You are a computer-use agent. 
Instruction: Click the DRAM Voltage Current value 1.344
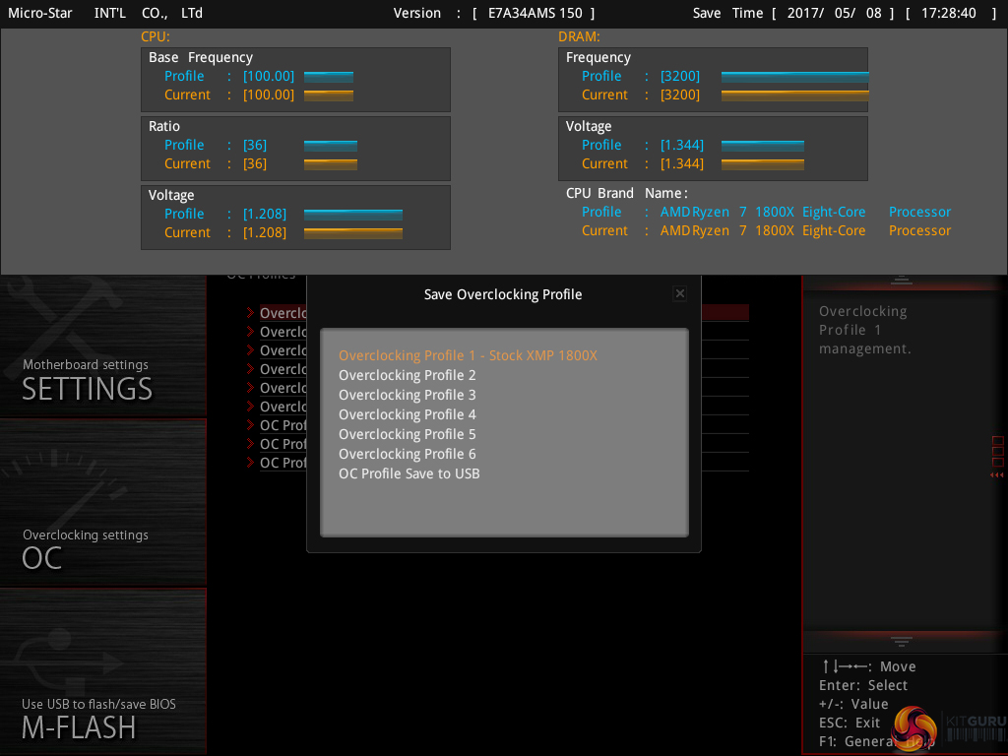pyautogui.click(x=681, y=163)
